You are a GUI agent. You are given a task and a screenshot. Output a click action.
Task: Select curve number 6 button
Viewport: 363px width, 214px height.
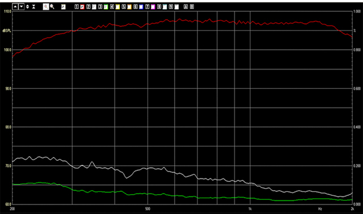(136, 7)
